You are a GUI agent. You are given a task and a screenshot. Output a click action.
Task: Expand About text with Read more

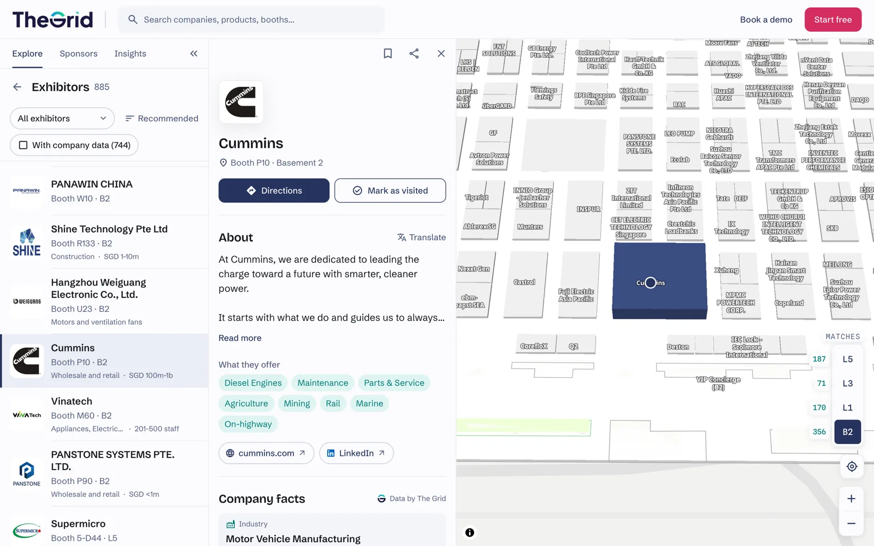(x=240, y=338)
